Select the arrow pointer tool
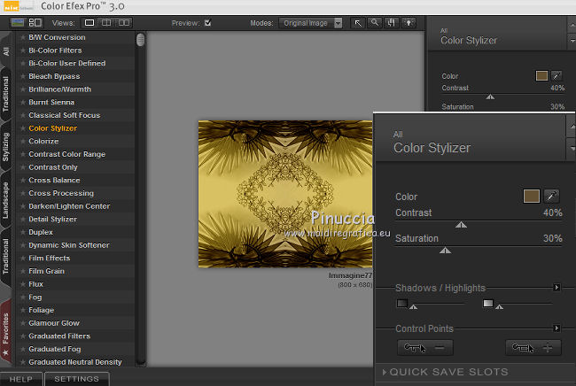 pyautogui.click(x=358, y=23)
